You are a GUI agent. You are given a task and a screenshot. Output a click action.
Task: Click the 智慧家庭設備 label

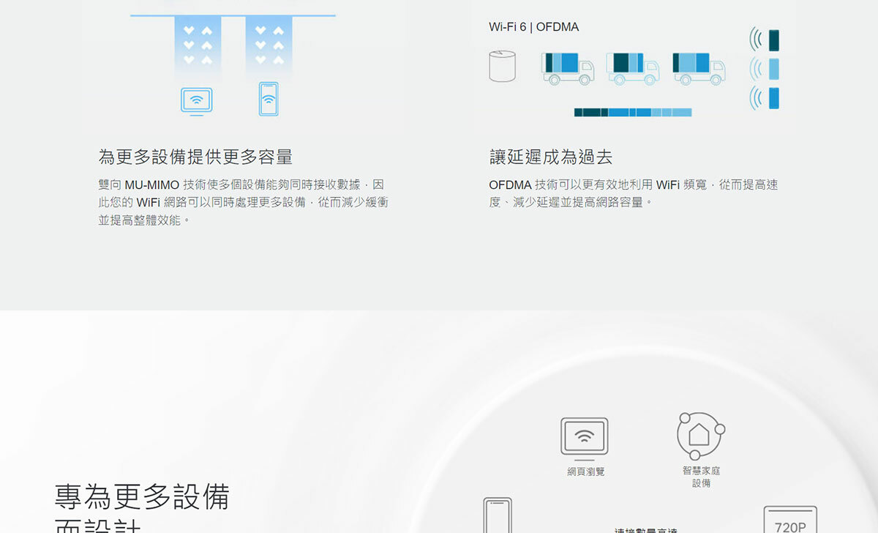[701, 477]
